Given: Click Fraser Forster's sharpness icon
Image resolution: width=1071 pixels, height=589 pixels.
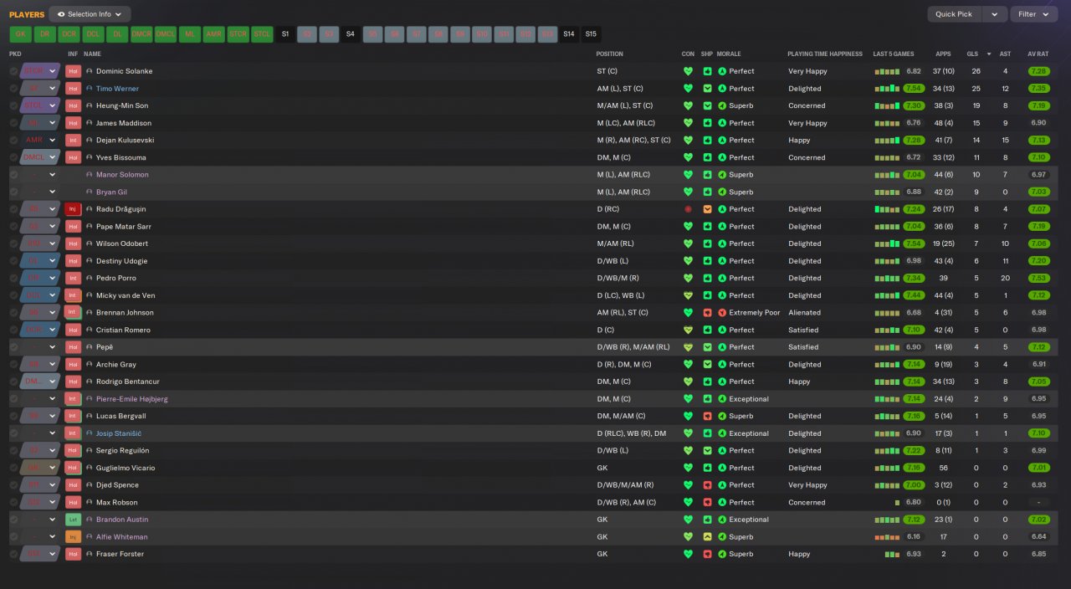Looking at the screenshot, I should coord(707,554).
